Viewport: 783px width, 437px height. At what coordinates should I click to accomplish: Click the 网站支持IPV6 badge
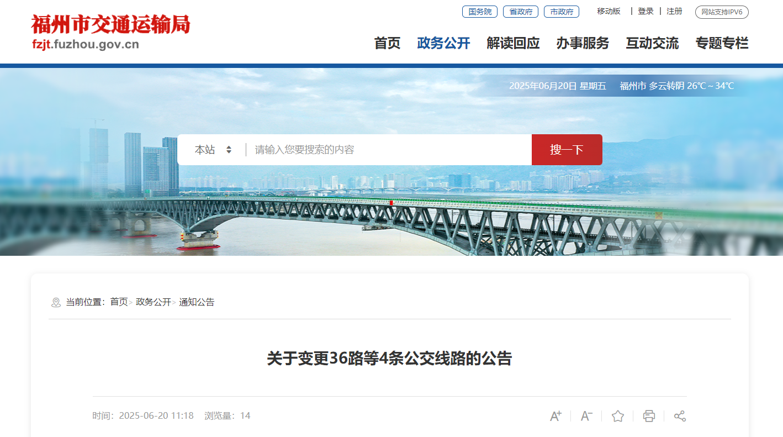pyautogui.click(x=722, y=12)
